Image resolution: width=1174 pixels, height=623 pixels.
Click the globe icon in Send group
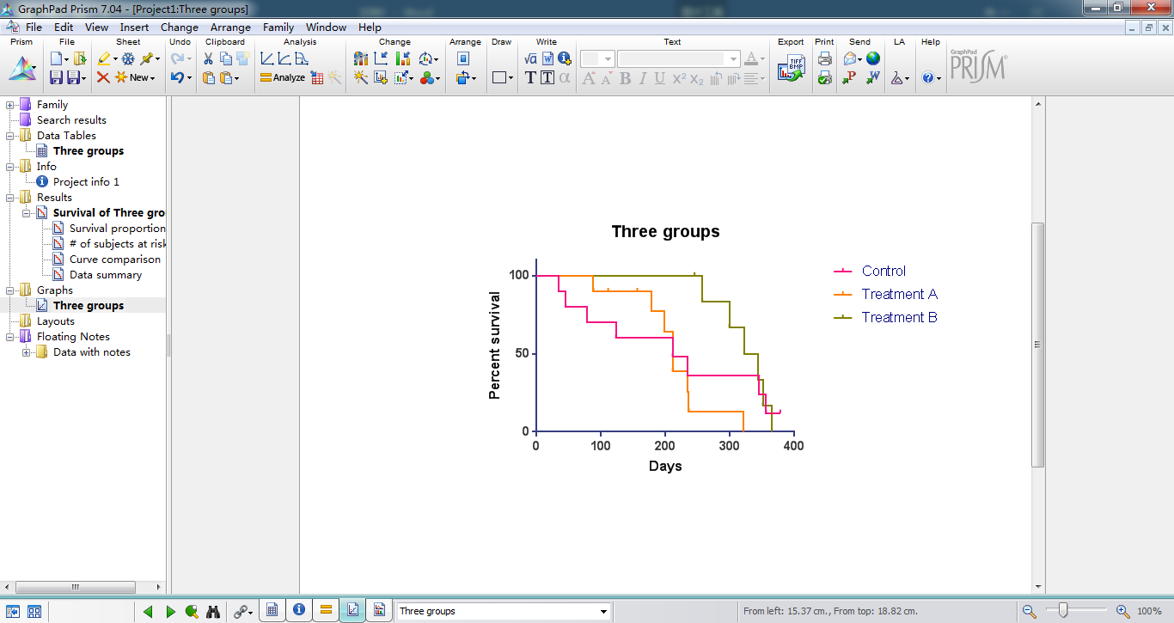point(873,58)
